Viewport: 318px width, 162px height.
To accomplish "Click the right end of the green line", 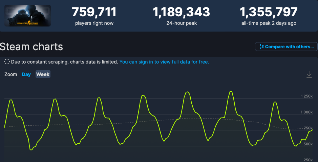I will 312,130.
